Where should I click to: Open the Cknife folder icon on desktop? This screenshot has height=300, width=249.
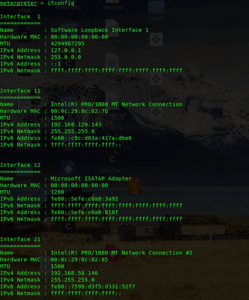[156, 7]
